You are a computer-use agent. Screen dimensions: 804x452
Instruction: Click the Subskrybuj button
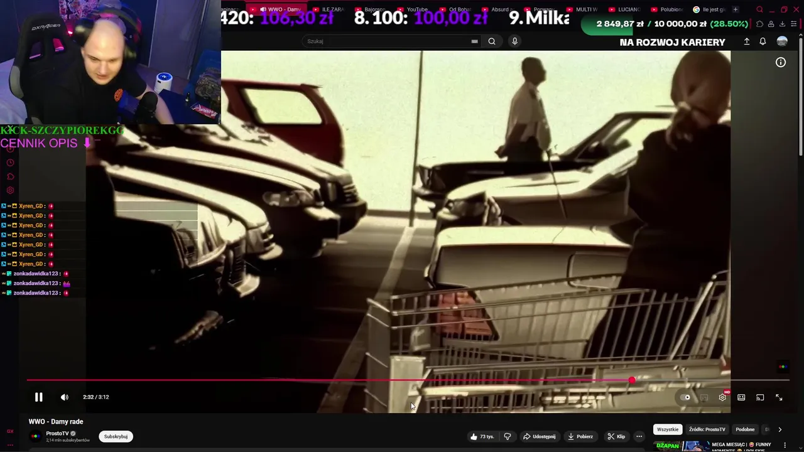[x=116, y=436]
